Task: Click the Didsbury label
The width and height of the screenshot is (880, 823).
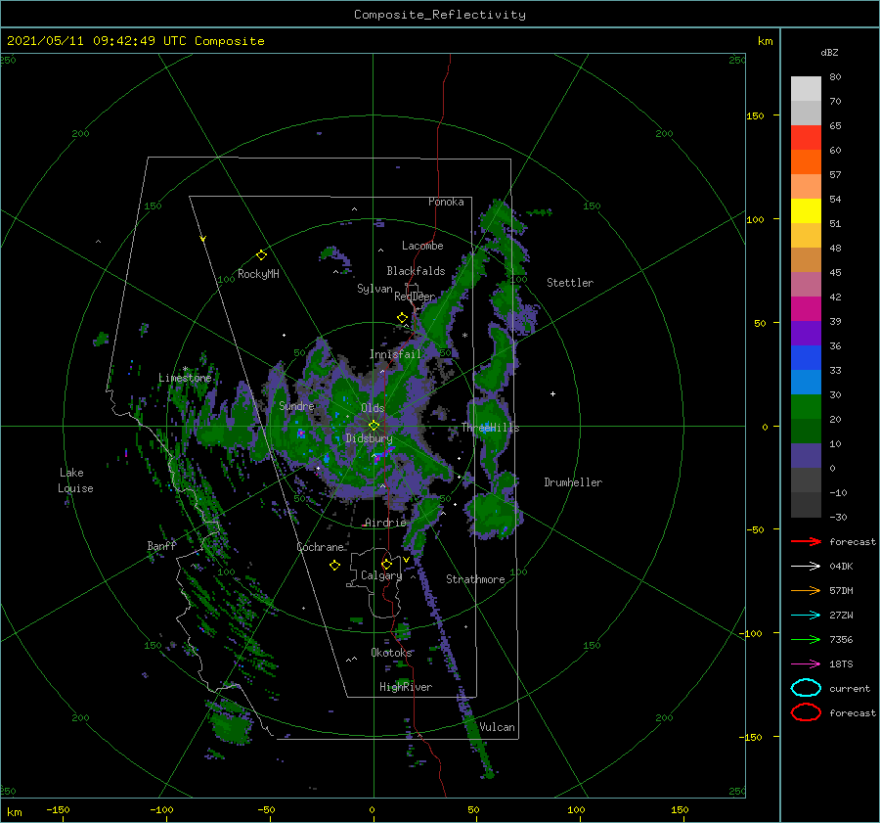Action: tap(370, 438)
